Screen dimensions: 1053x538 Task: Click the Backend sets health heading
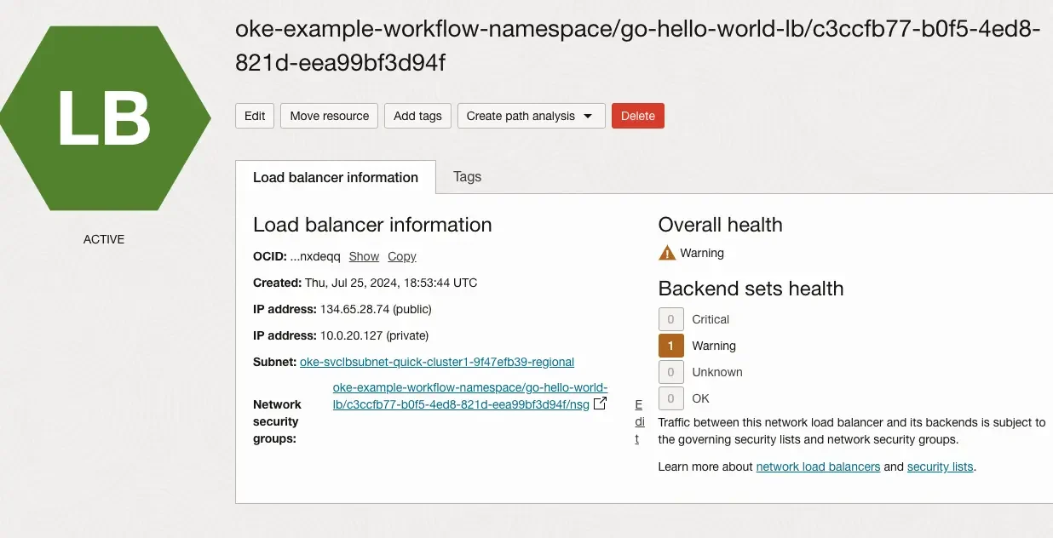click(751, 289)
